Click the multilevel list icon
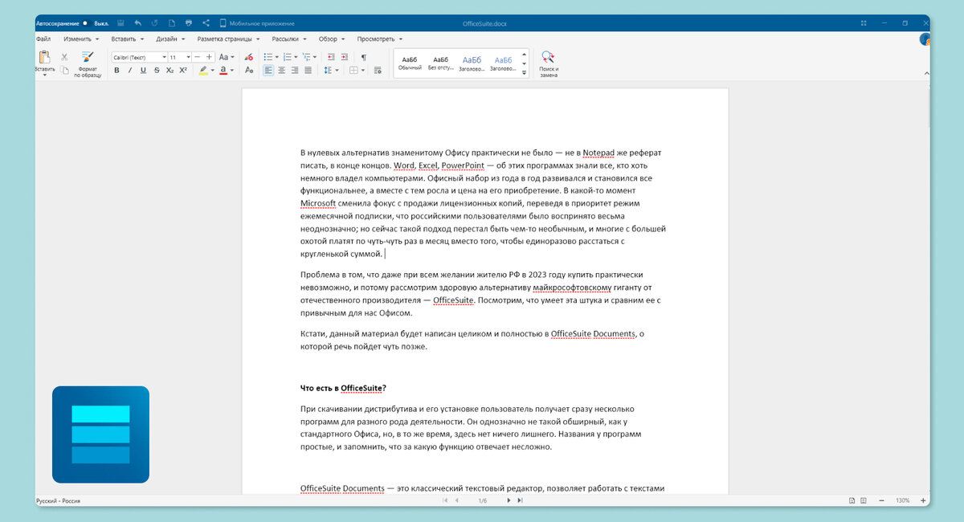The height and width of the screenshot is (522, 964). pos(308,57)
